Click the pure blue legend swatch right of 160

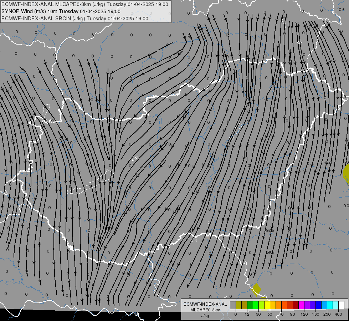(319, 305)
